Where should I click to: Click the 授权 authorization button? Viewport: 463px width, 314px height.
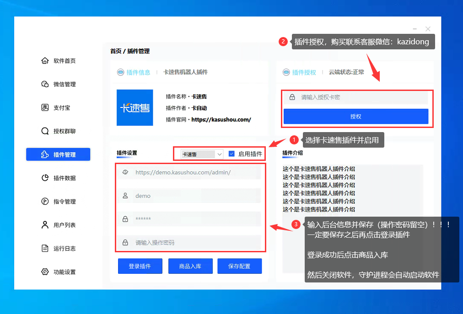356,116
